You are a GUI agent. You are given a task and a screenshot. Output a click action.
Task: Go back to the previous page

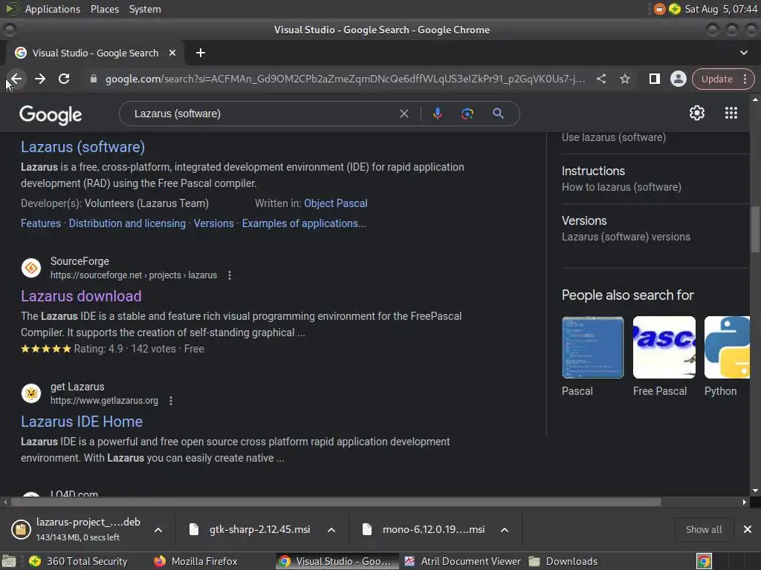[x=16, y=79]
